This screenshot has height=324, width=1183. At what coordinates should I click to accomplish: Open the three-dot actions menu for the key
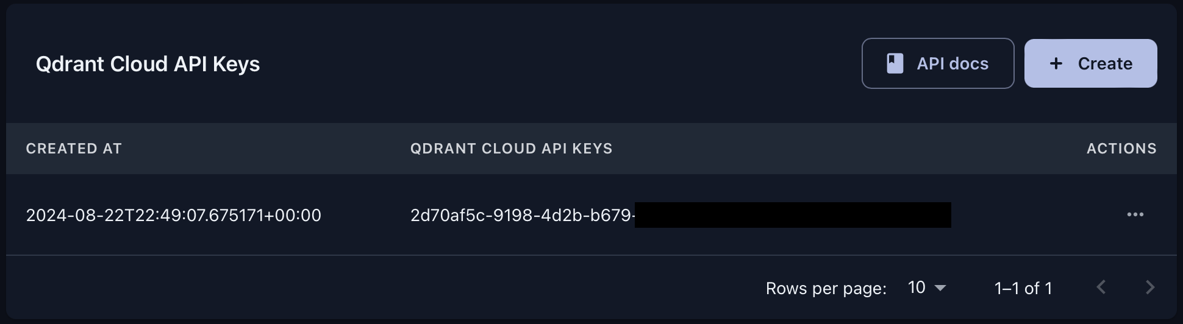point(1135,214)
